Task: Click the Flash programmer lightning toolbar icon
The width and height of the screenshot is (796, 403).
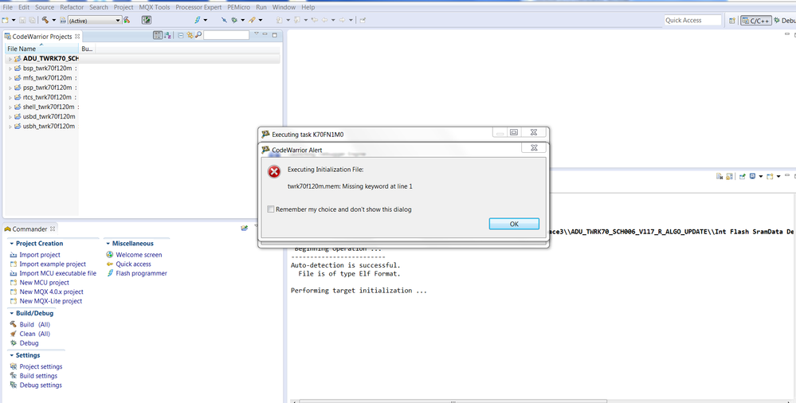Action: tap(198, 20)
